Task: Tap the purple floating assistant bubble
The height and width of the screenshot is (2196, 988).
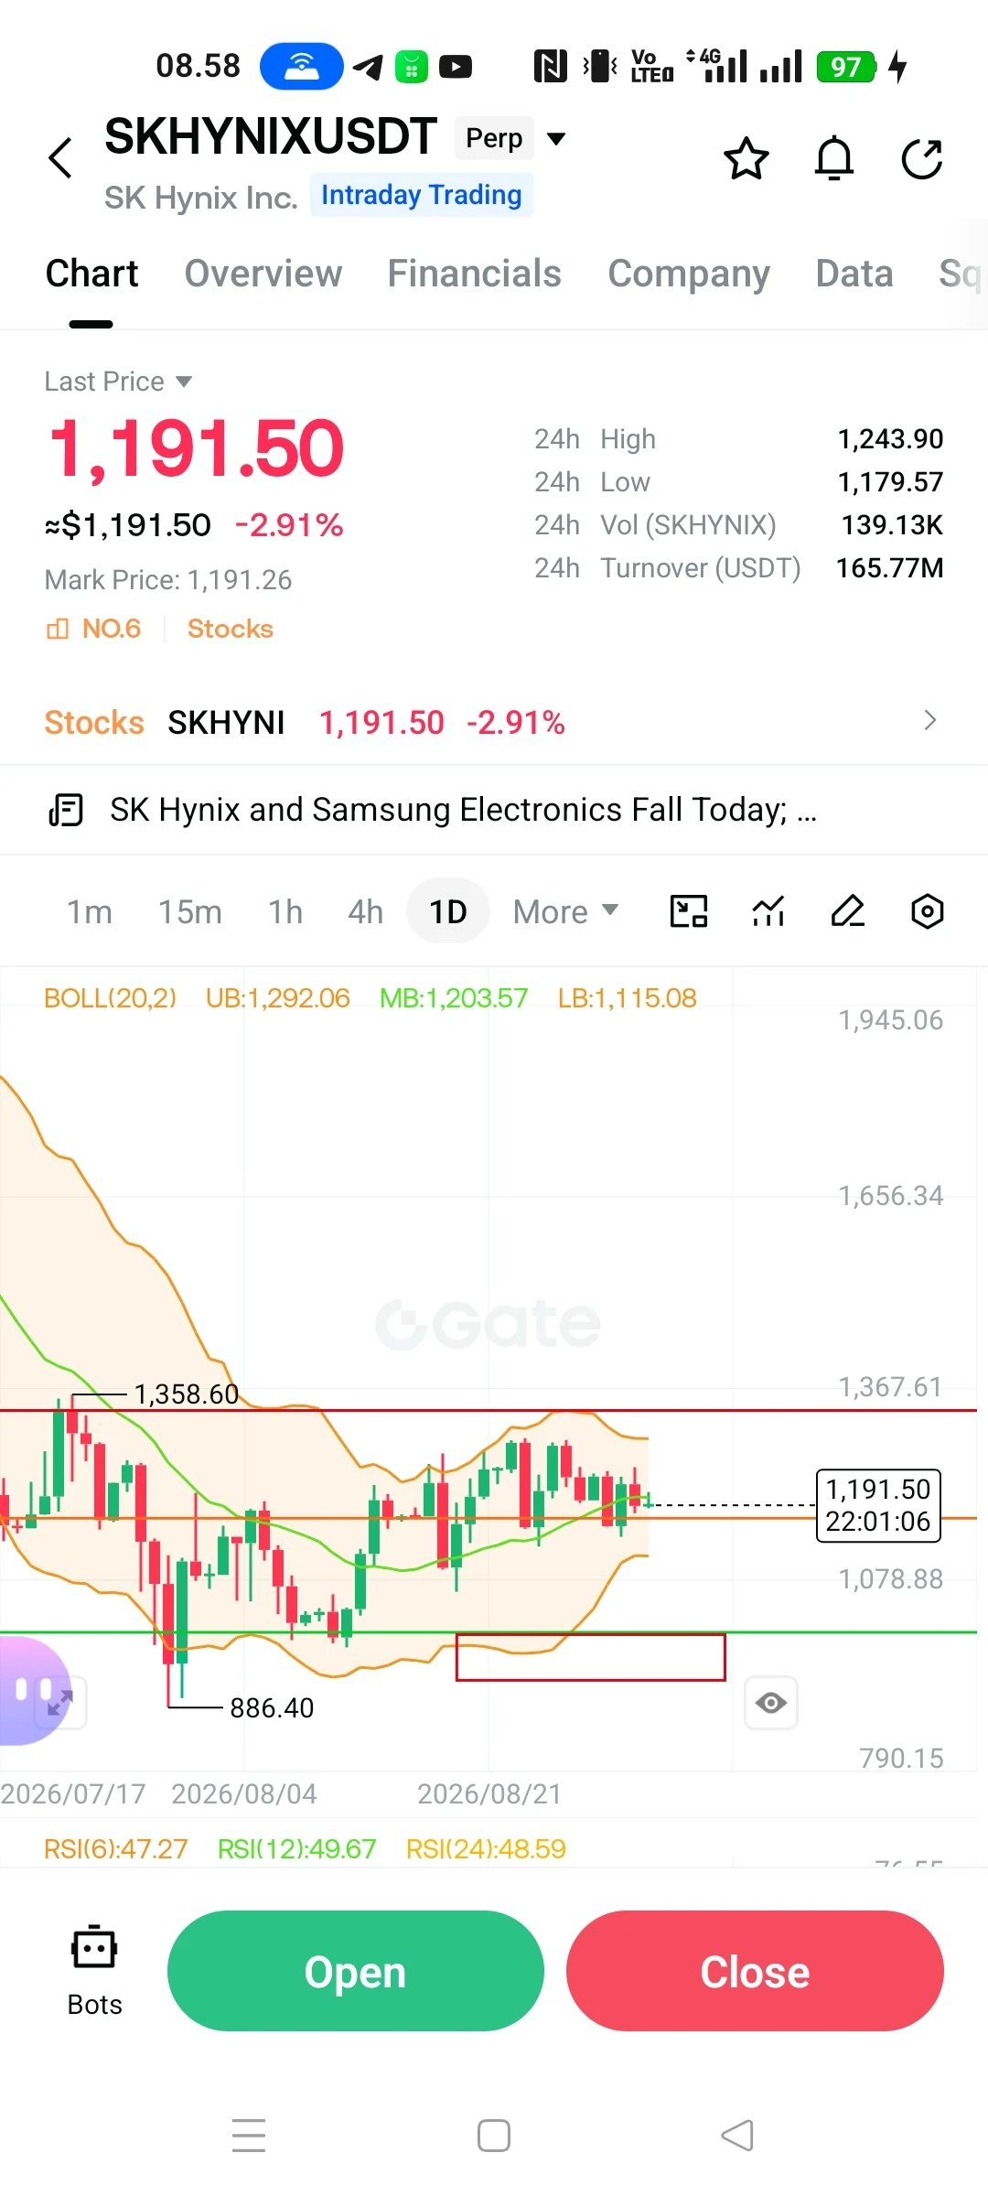Action: pos(33,1691)
